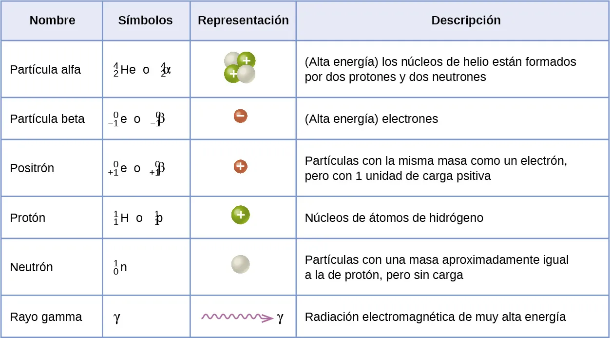The image size is (610, 338).
Task: Click the Partícula alfa row name
Action: [x=45, y=70]
